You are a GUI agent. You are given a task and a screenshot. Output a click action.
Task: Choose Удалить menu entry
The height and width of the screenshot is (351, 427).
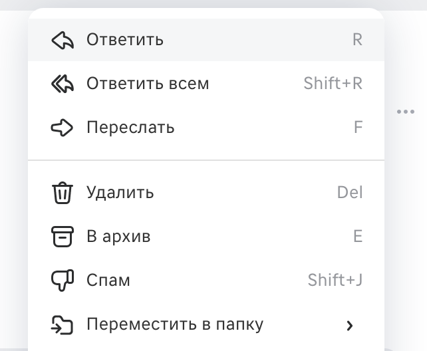206,193
